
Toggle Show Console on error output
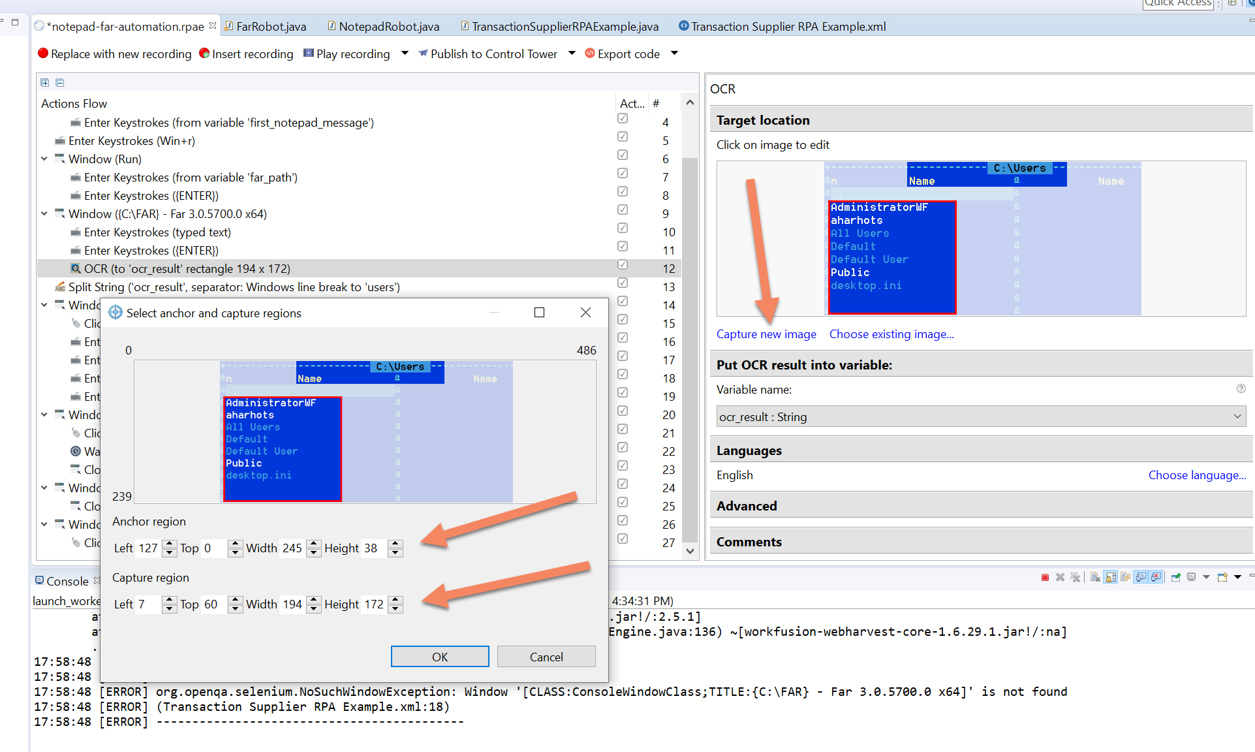[x=1156, y=577]
